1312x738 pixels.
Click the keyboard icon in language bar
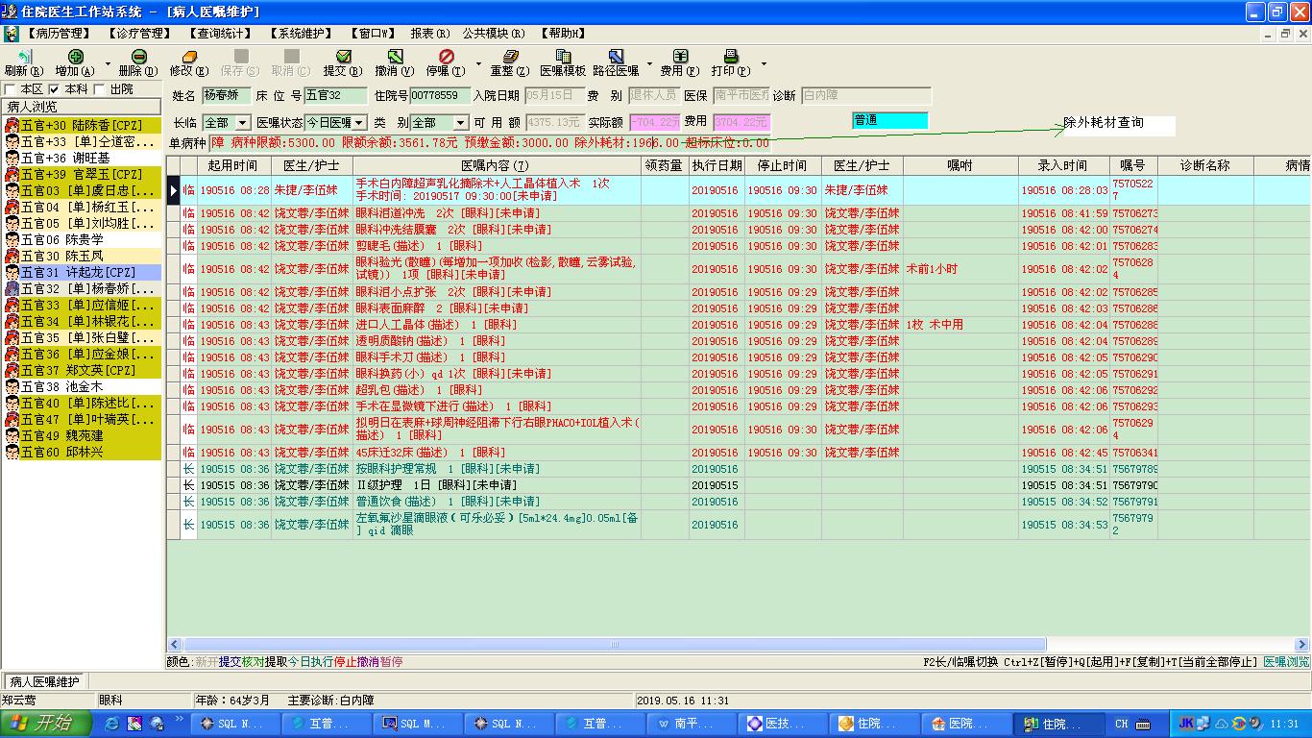coord(1143,724)
